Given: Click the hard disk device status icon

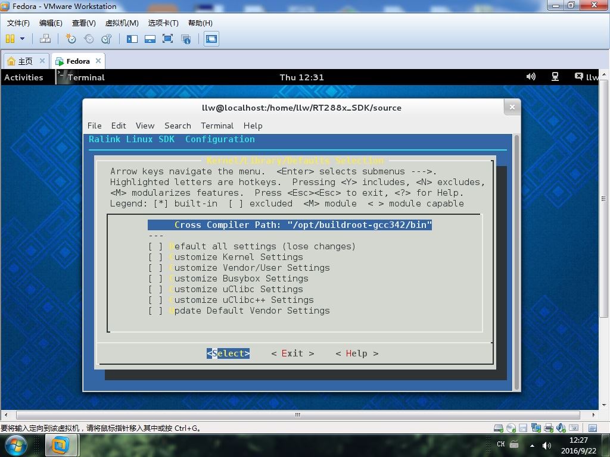Looking at the screenshot, I should click(x=499, y=428).
